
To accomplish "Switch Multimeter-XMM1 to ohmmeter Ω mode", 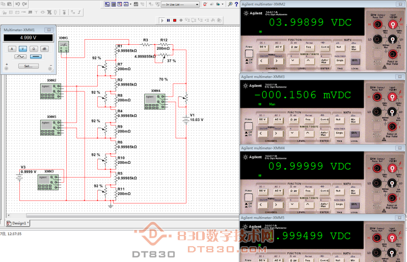I will [34, 48].
